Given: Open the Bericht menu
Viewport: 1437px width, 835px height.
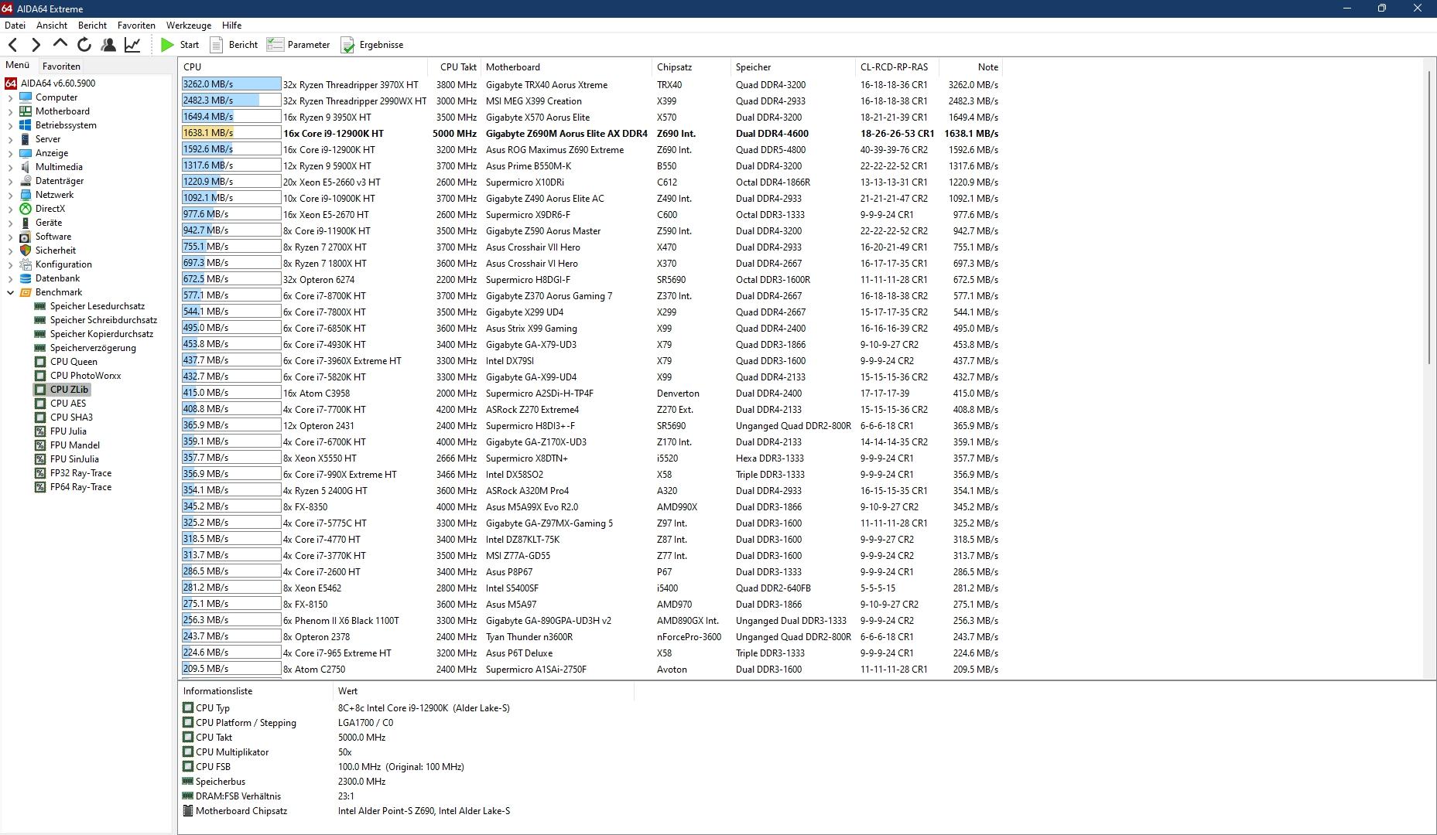Looking at the screenshot, I should pyautogui.click(x=92, y=26).
